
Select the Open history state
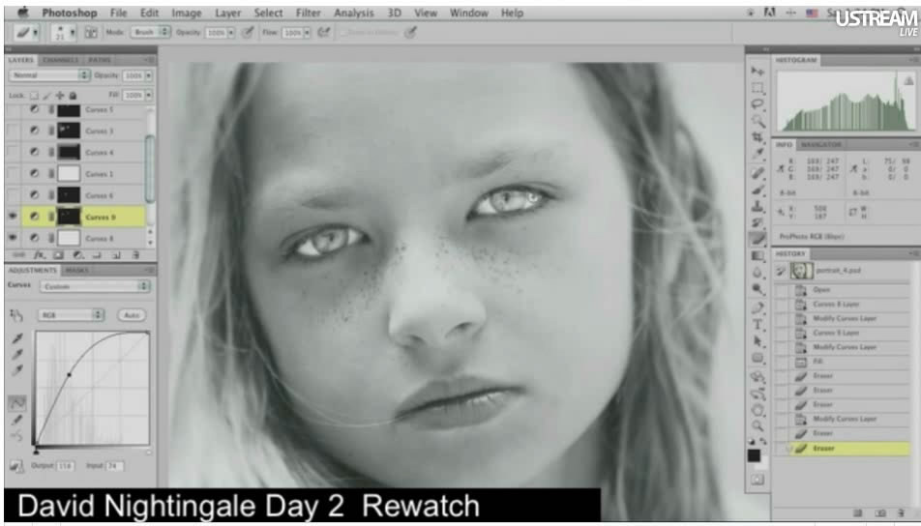tap(843, 290)
